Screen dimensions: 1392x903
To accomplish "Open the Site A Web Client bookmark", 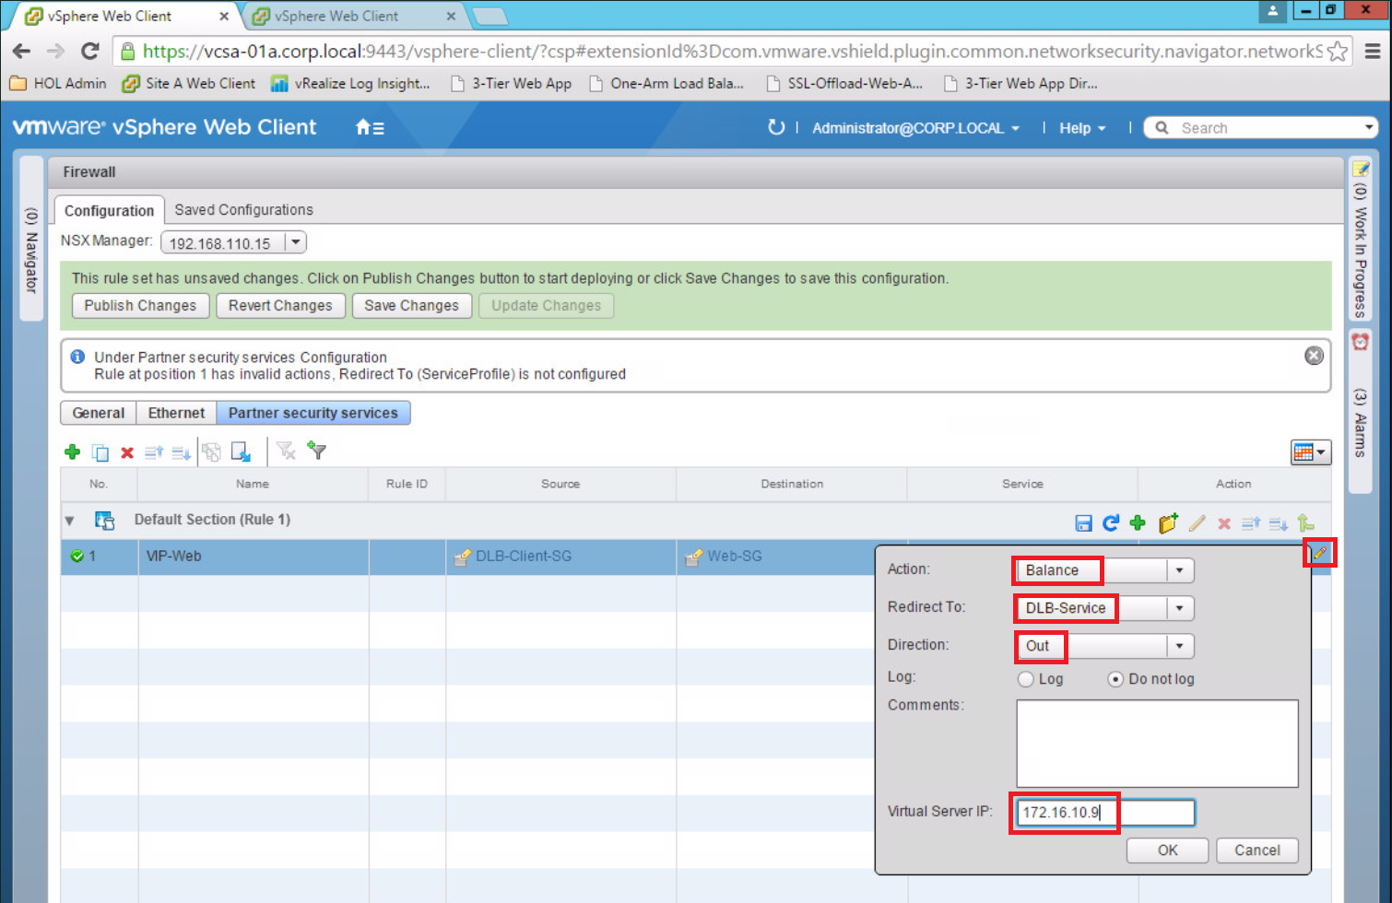I will pos(189,83).
